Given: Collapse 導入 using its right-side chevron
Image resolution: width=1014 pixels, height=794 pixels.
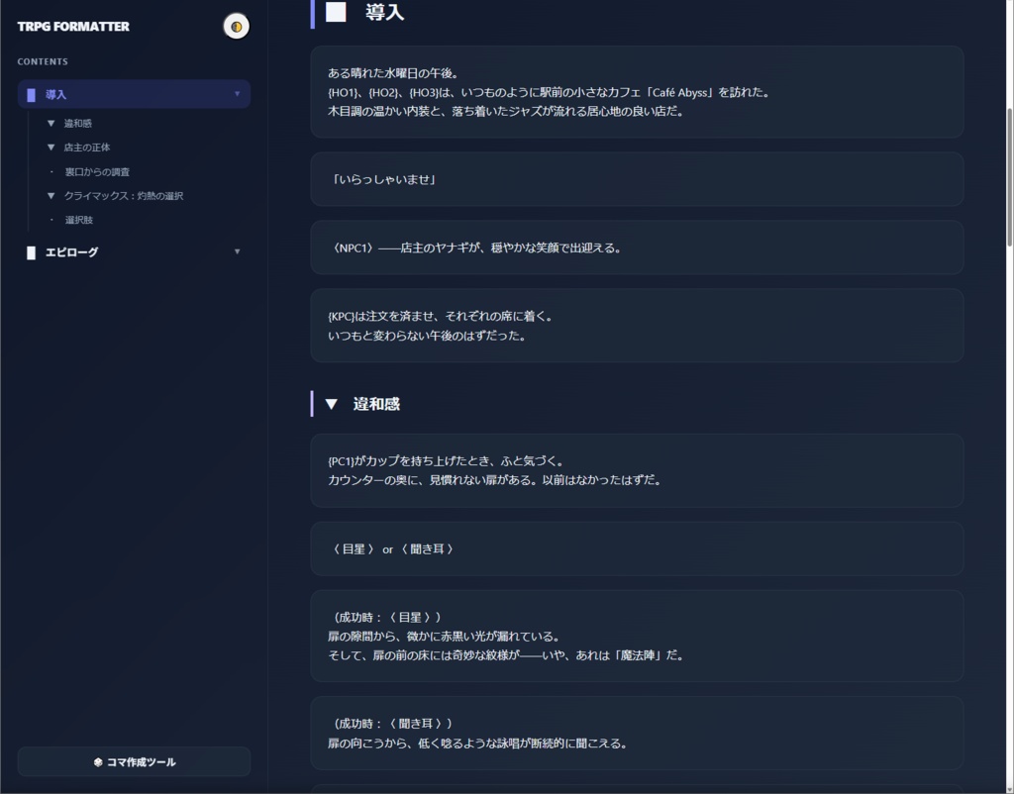Looking at the screenshot, I should [x=238, y=93].
